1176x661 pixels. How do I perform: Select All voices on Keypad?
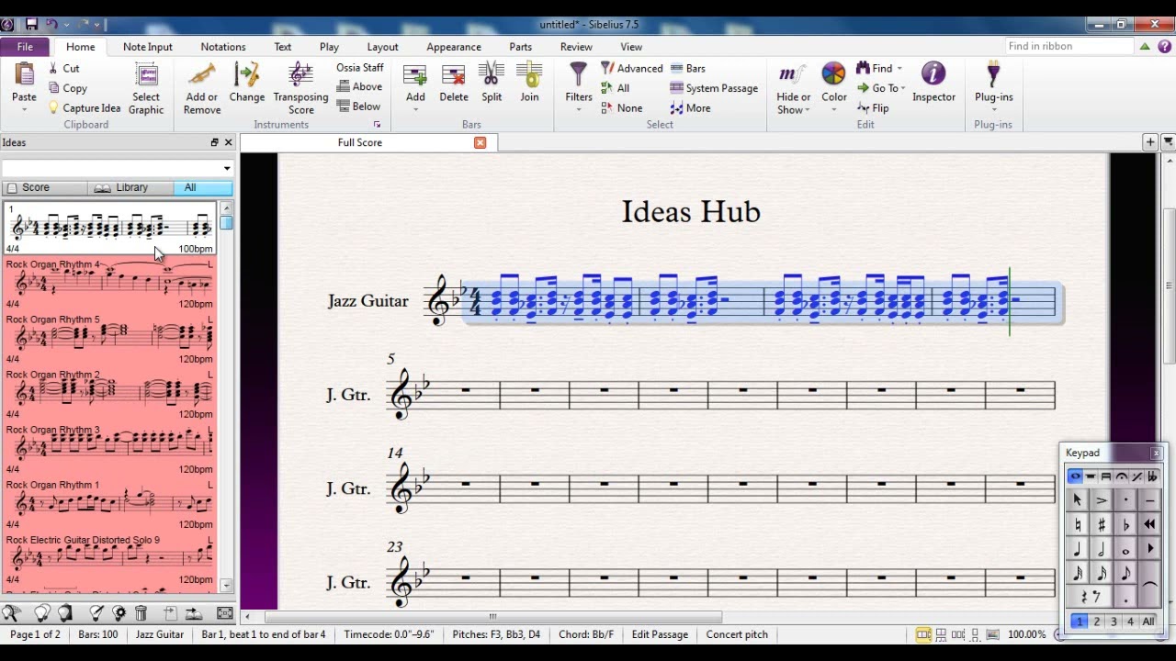pos(1148,622)
